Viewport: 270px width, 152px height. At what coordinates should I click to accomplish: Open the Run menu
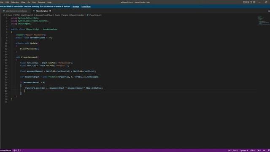click(x=34, y=2)
